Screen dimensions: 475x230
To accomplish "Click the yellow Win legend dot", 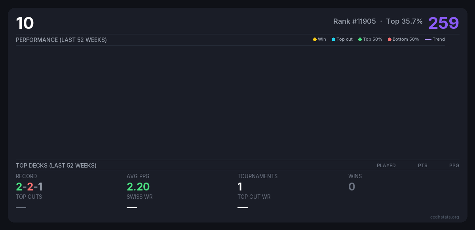I will point(315,40).
